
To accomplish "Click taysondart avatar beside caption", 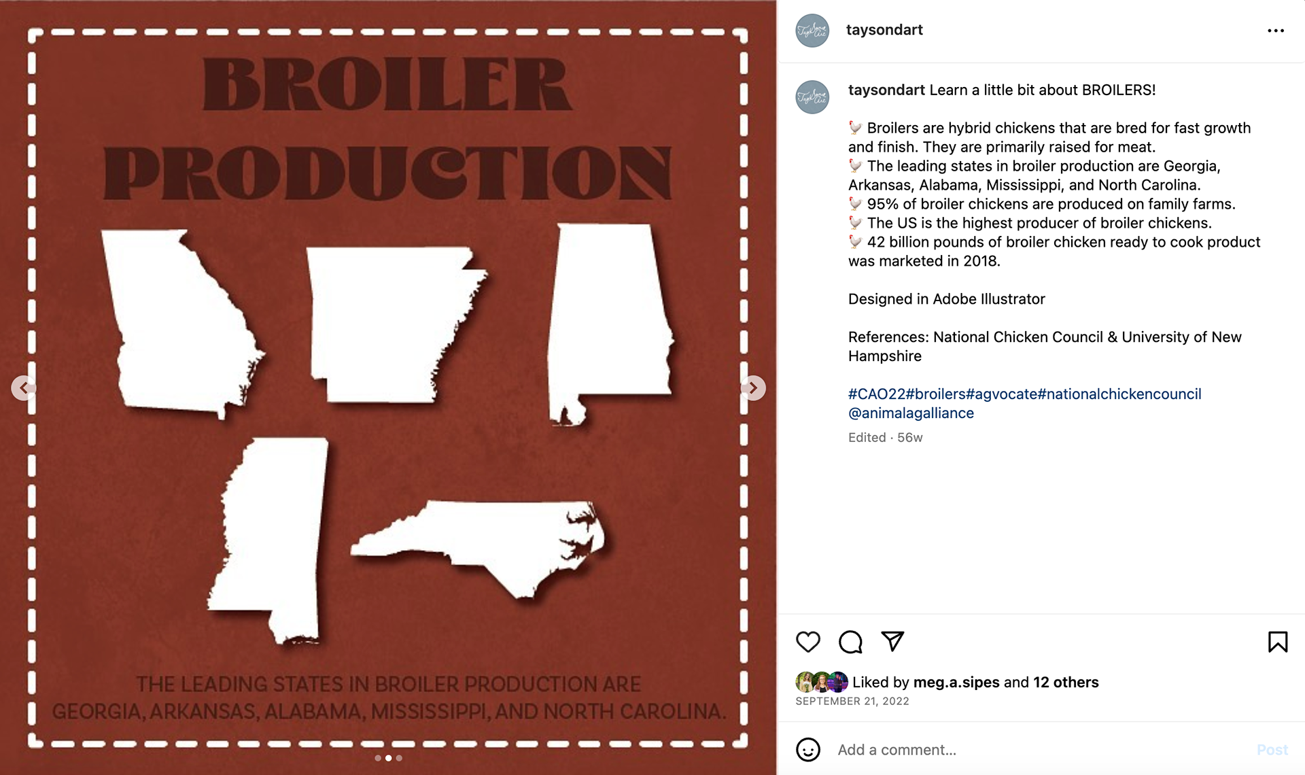I will (812, 97).
